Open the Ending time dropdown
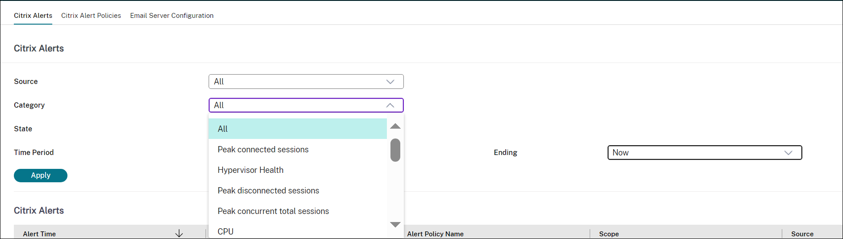This screenshot has height=239, width=843. 704,153
